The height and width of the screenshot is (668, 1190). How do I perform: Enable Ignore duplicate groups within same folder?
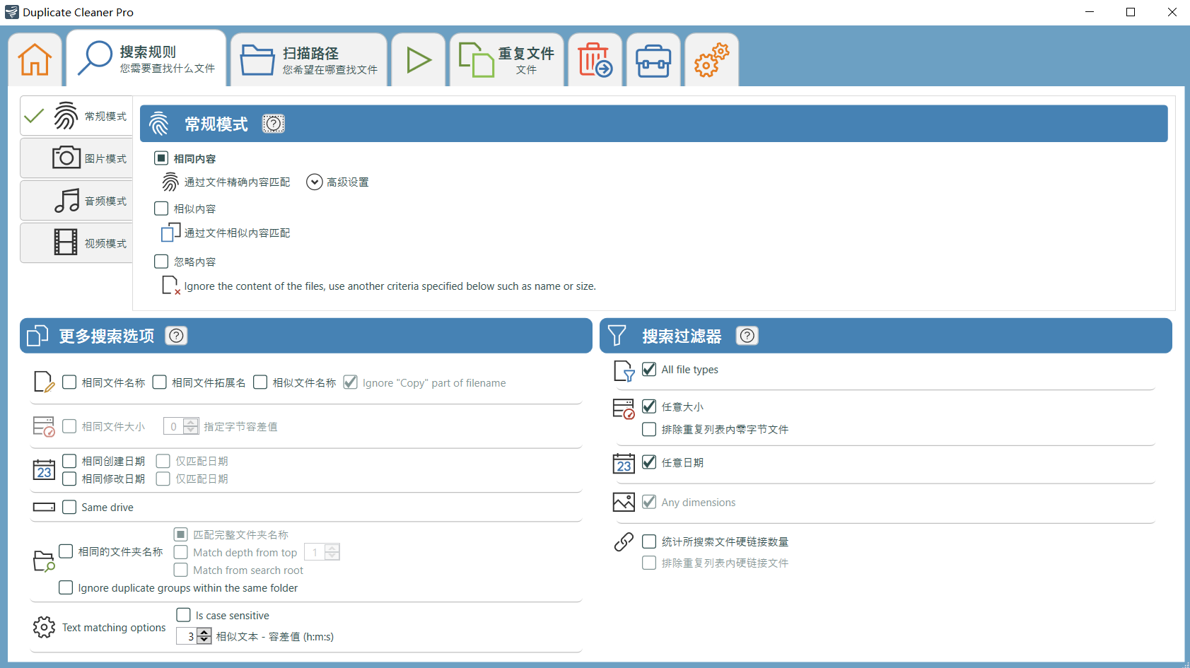coord(66,587)
